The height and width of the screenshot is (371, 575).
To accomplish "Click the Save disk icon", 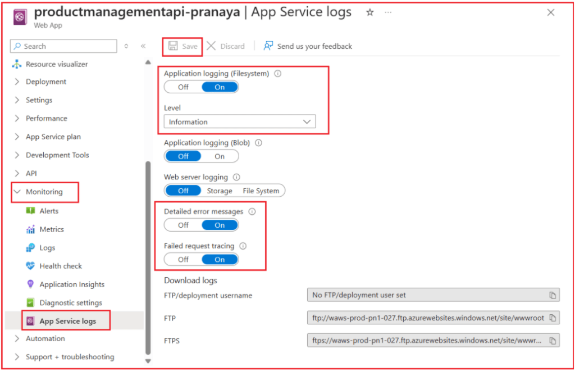I will (x=173, y=46).
